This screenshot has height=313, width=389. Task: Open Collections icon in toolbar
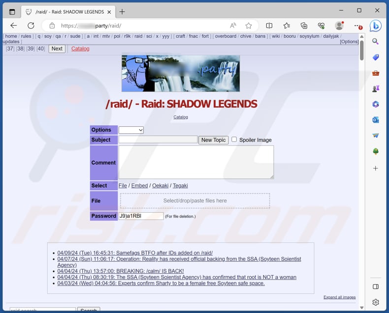(304, 26)
